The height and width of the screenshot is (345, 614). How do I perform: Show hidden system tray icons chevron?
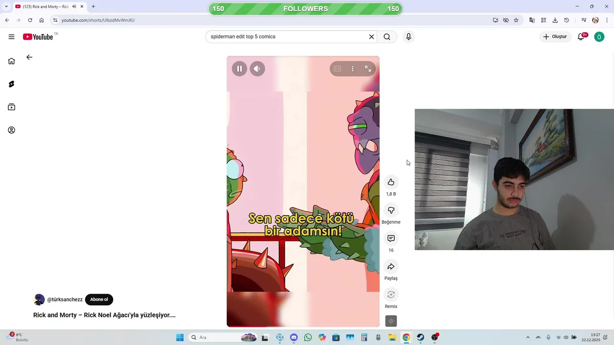(x=528, y=337)
